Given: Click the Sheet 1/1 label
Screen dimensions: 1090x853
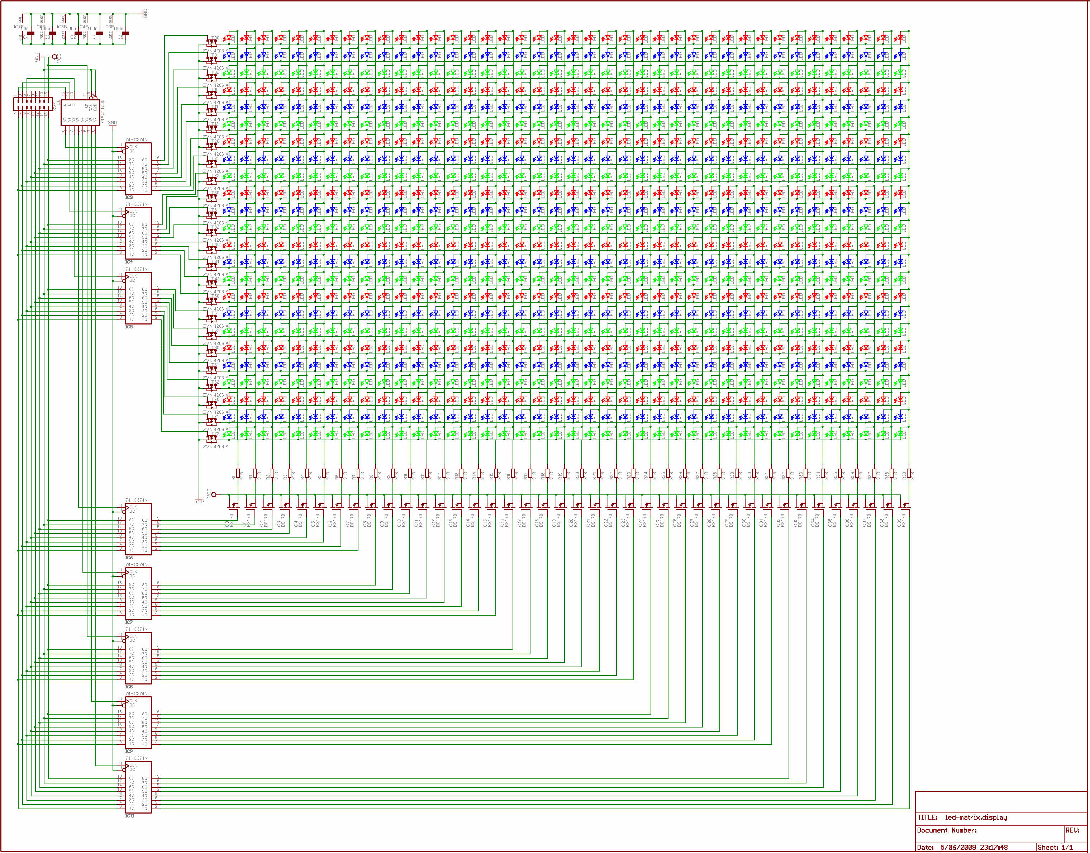Looking at the screenshot, I should pyautogui.click(x=1055, y=848).
